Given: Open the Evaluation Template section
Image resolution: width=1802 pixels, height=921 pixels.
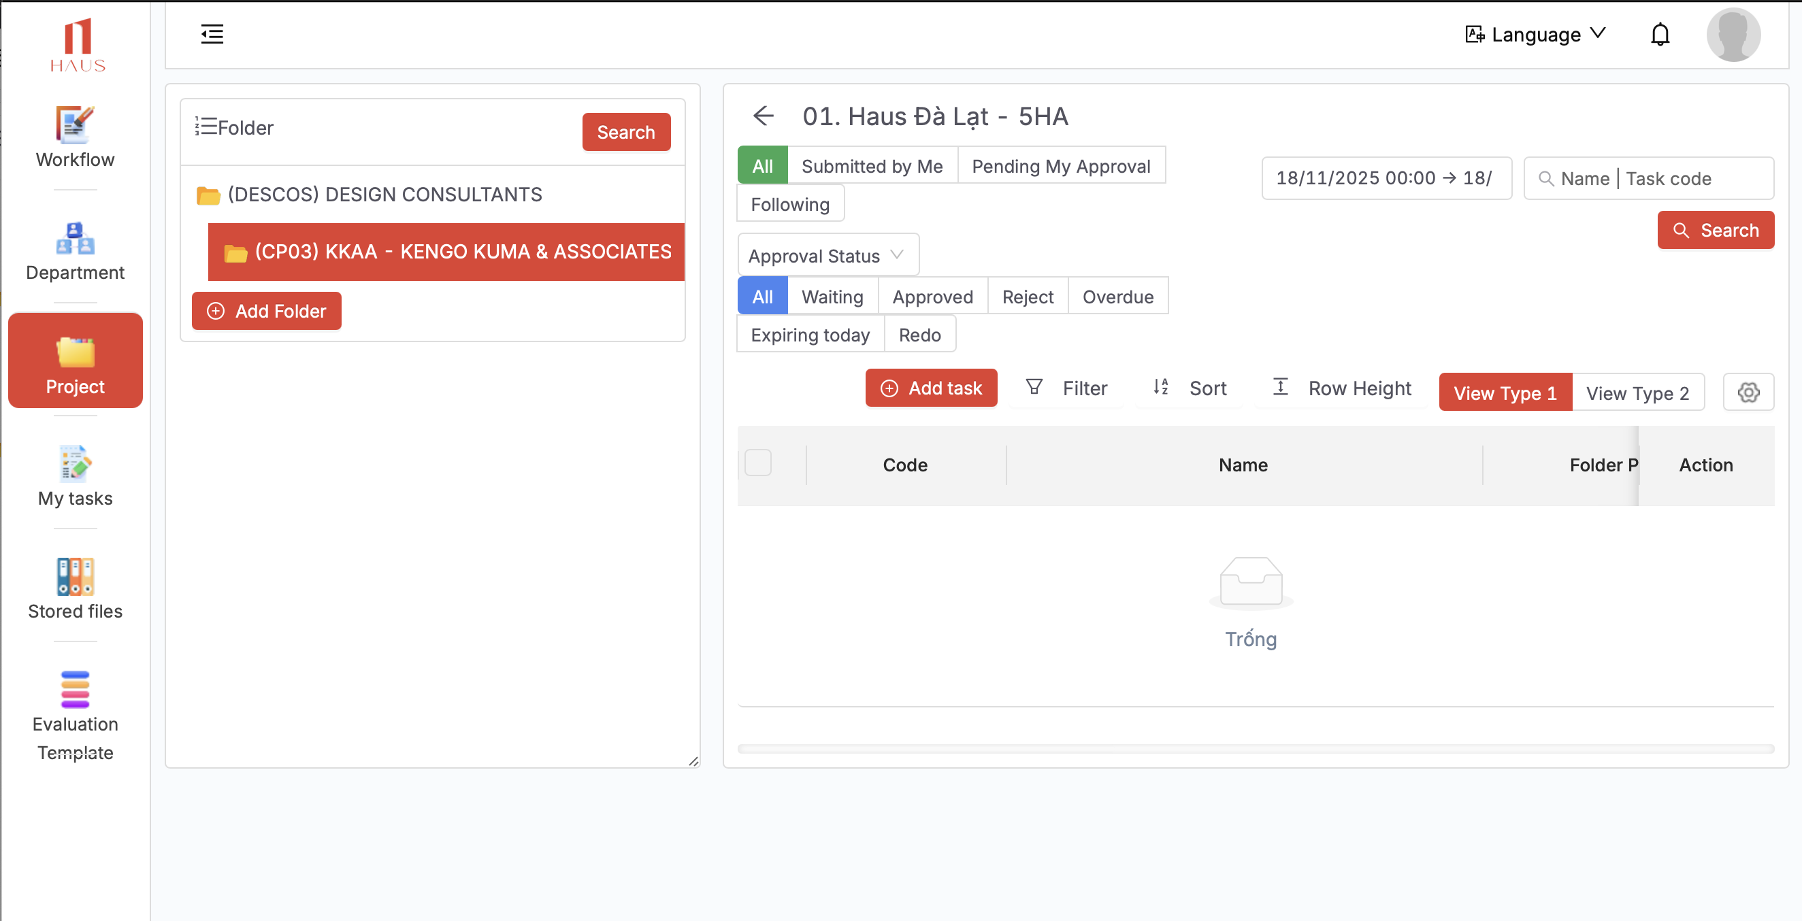Looking at the screenshot, I should (x=75, y=715).
